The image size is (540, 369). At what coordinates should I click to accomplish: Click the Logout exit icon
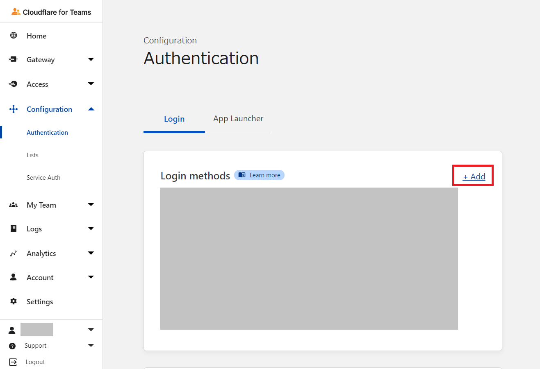(13, 362)
